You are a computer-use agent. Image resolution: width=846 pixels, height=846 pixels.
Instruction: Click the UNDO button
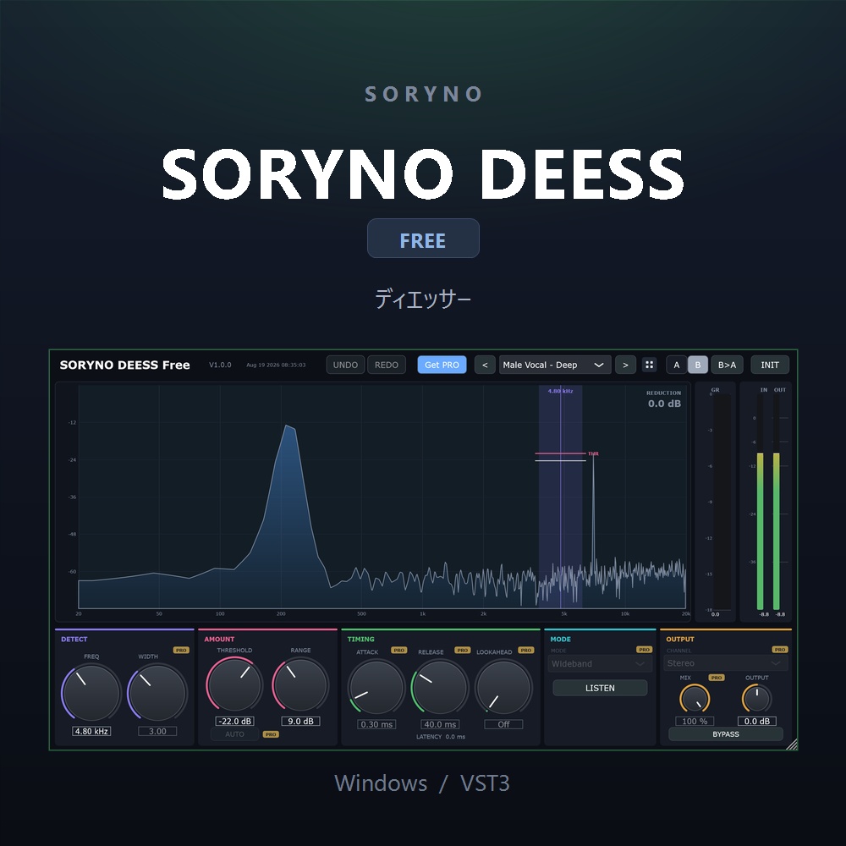(x=345, y=365)
